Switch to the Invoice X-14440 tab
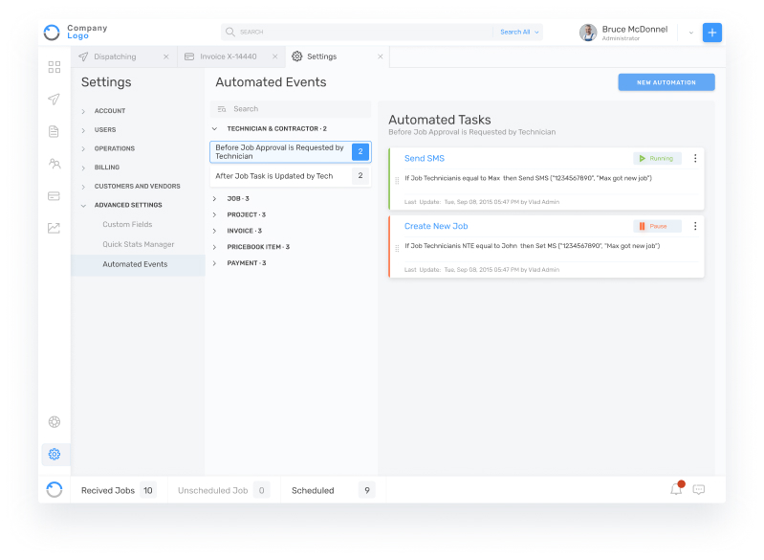This screenshot has width=764, height=560. (x=227, y=56)
